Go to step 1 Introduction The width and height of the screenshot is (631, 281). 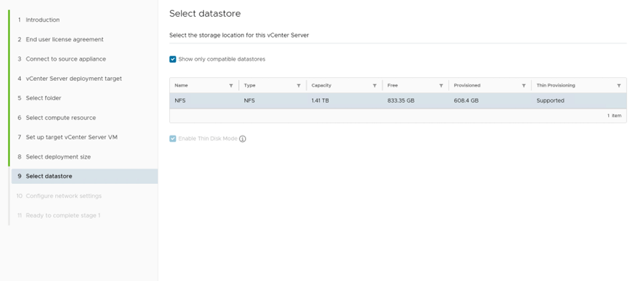point(42,20)
